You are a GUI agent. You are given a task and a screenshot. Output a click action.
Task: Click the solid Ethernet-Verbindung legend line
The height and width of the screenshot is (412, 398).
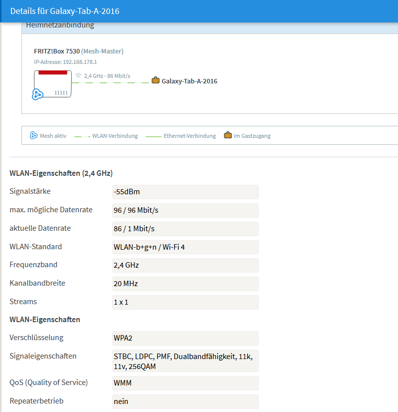pos(154,137)
